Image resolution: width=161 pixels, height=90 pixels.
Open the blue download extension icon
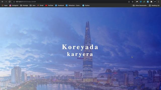click(148, 2)
